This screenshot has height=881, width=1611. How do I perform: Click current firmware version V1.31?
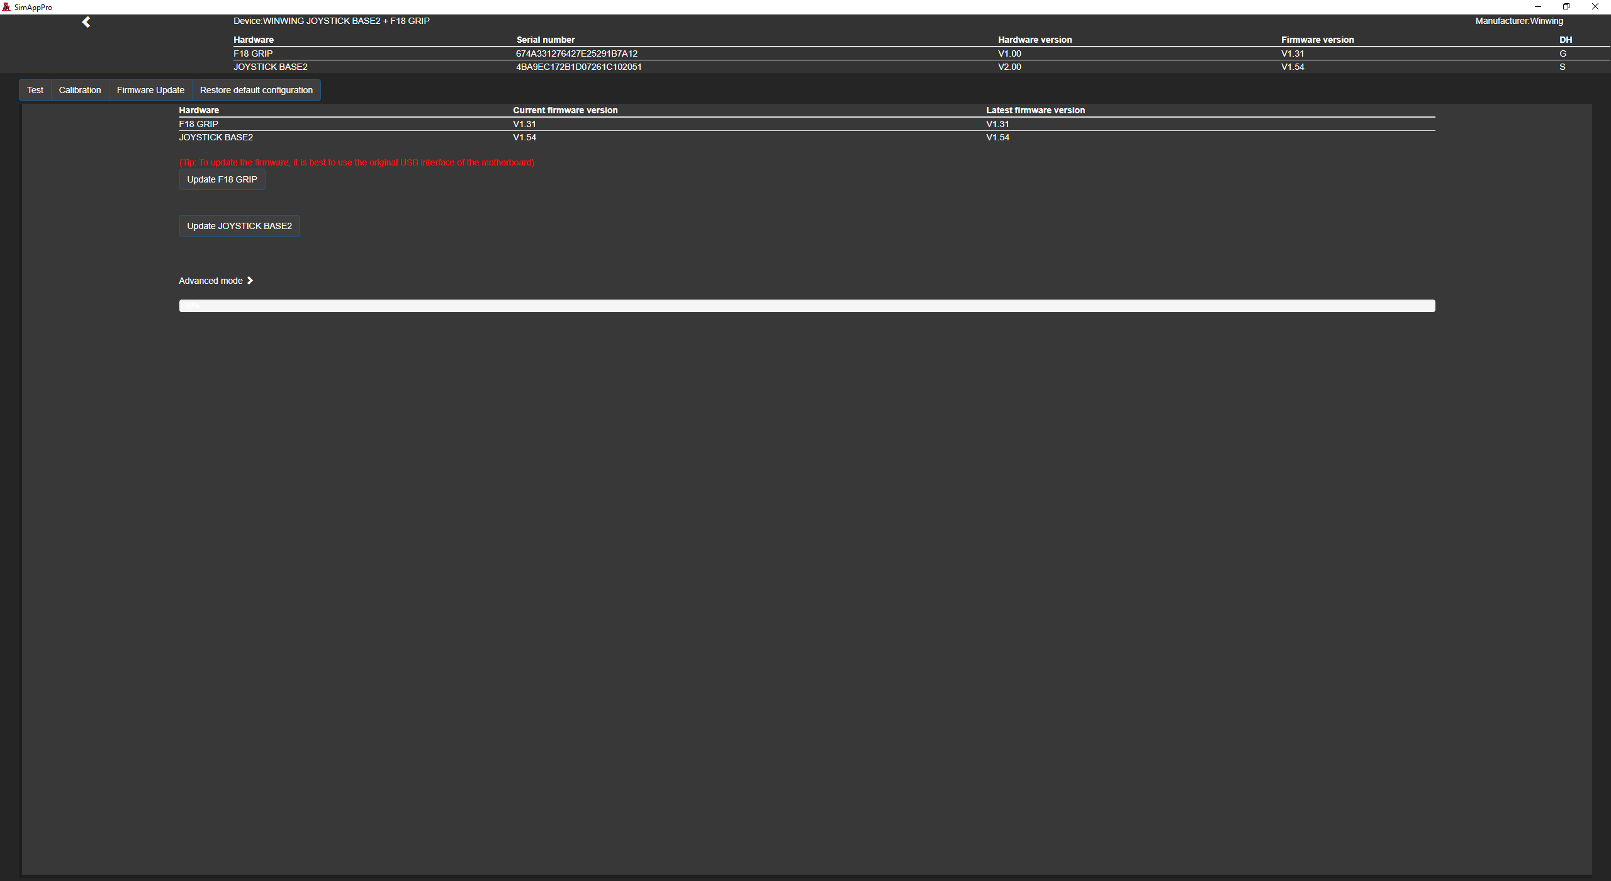[524, 124]
